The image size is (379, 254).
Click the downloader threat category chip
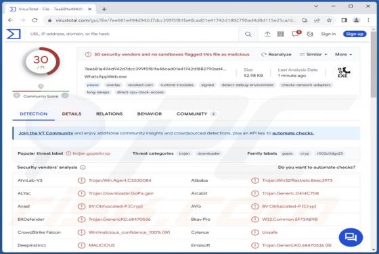[208, 153]
